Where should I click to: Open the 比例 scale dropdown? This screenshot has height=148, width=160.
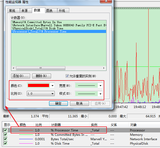coord(41,93)
